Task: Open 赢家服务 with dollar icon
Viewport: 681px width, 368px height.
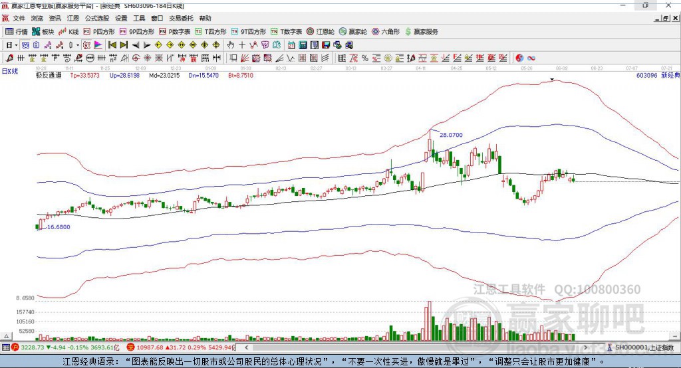Action: (421, 32)
